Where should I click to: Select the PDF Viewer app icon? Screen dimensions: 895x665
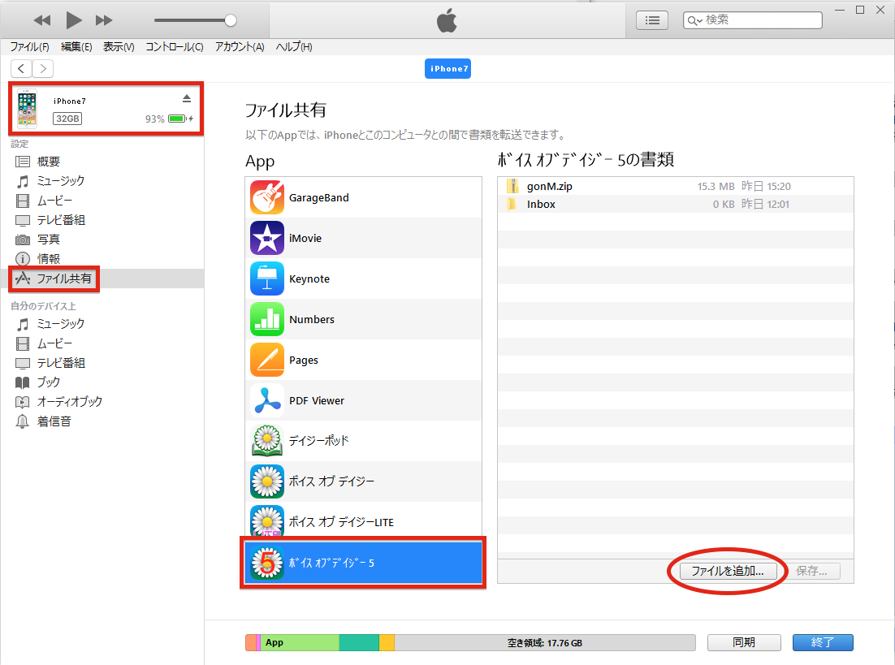coord(266,400)
